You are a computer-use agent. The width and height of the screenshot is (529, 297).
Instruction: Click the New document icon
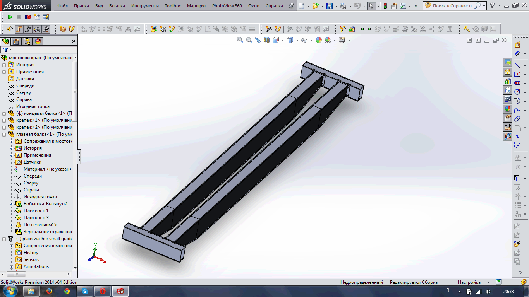[x=302, y=6]
